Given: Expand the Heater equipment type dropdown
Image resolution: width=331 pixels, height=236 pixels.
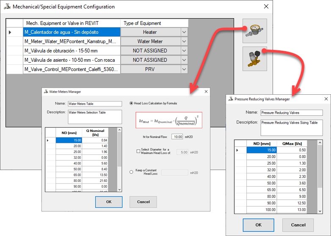Looking at the screenshot, I should pos(184,32).
